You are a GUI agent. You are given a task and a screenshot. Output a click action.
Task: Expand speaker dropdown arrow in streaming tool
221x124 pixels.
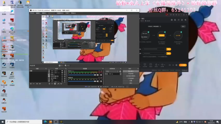point(165,65)
